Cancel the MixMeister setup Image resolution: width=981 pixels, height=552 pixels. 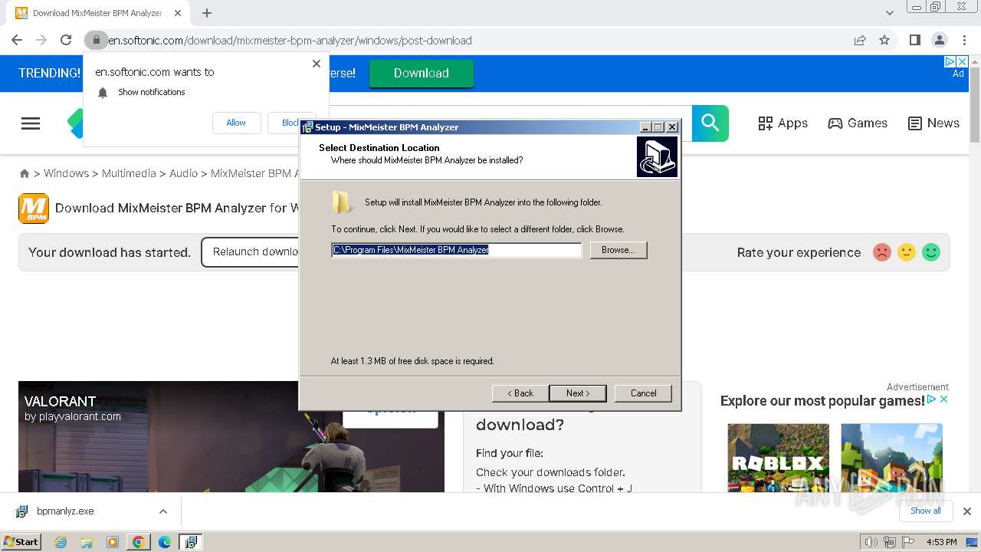[x=643, y=393]
